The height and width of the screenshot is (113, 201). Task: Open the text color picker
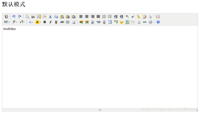click(x=31, y=22)
